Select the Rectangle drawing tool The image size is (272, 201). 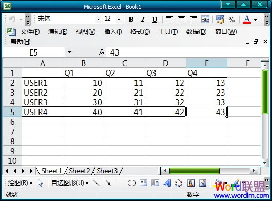point(120,183)
